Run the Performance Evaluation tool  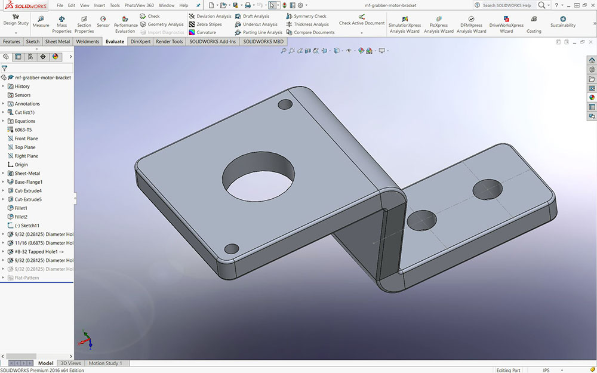click(x=125, y=24)
